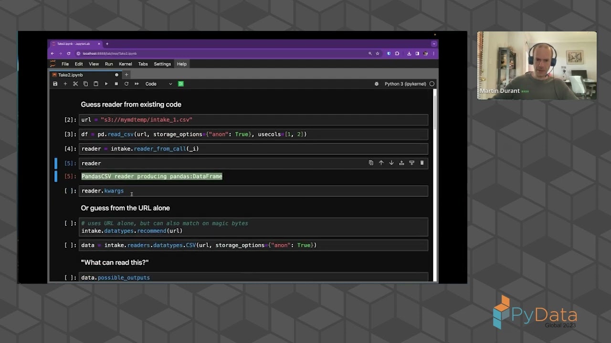The width and height of the screenshot is (611, 343).
Task: Select the Take2.ipynb notebook tab
Action: point(85,75)
